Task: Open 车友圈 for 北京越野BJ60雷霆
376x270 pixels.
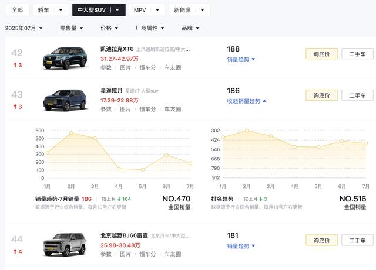Action: point(173,254)
